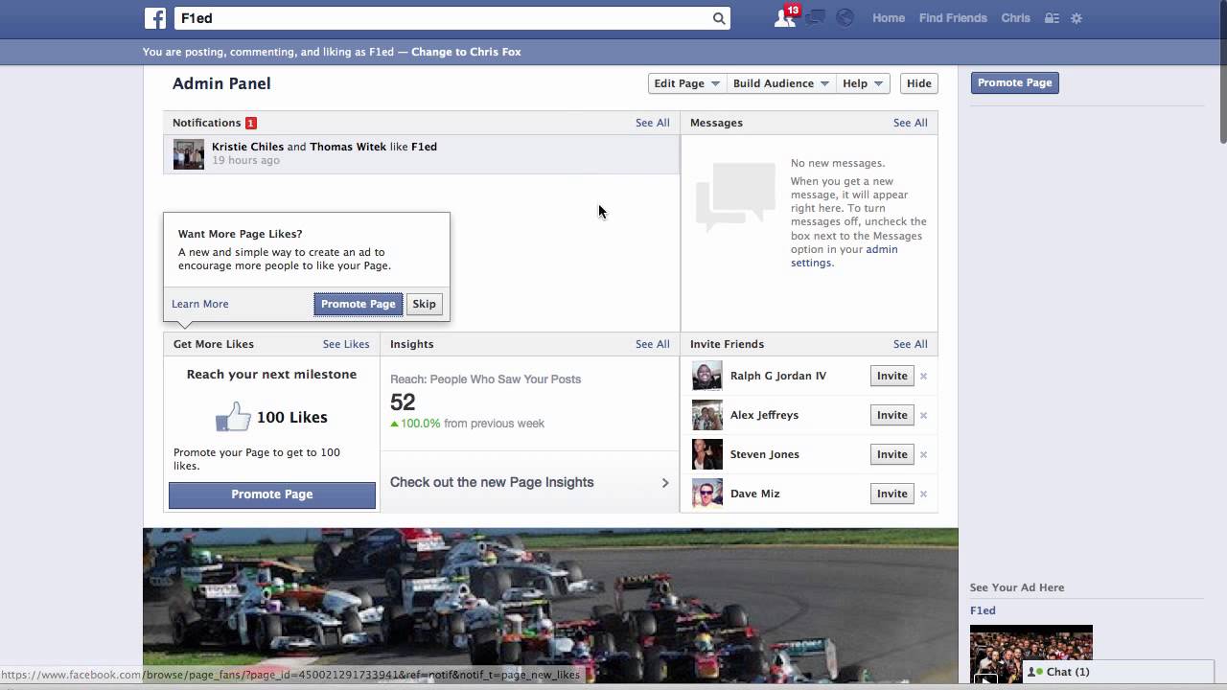
Task: See All notifications
Action: tap(652, 123)
